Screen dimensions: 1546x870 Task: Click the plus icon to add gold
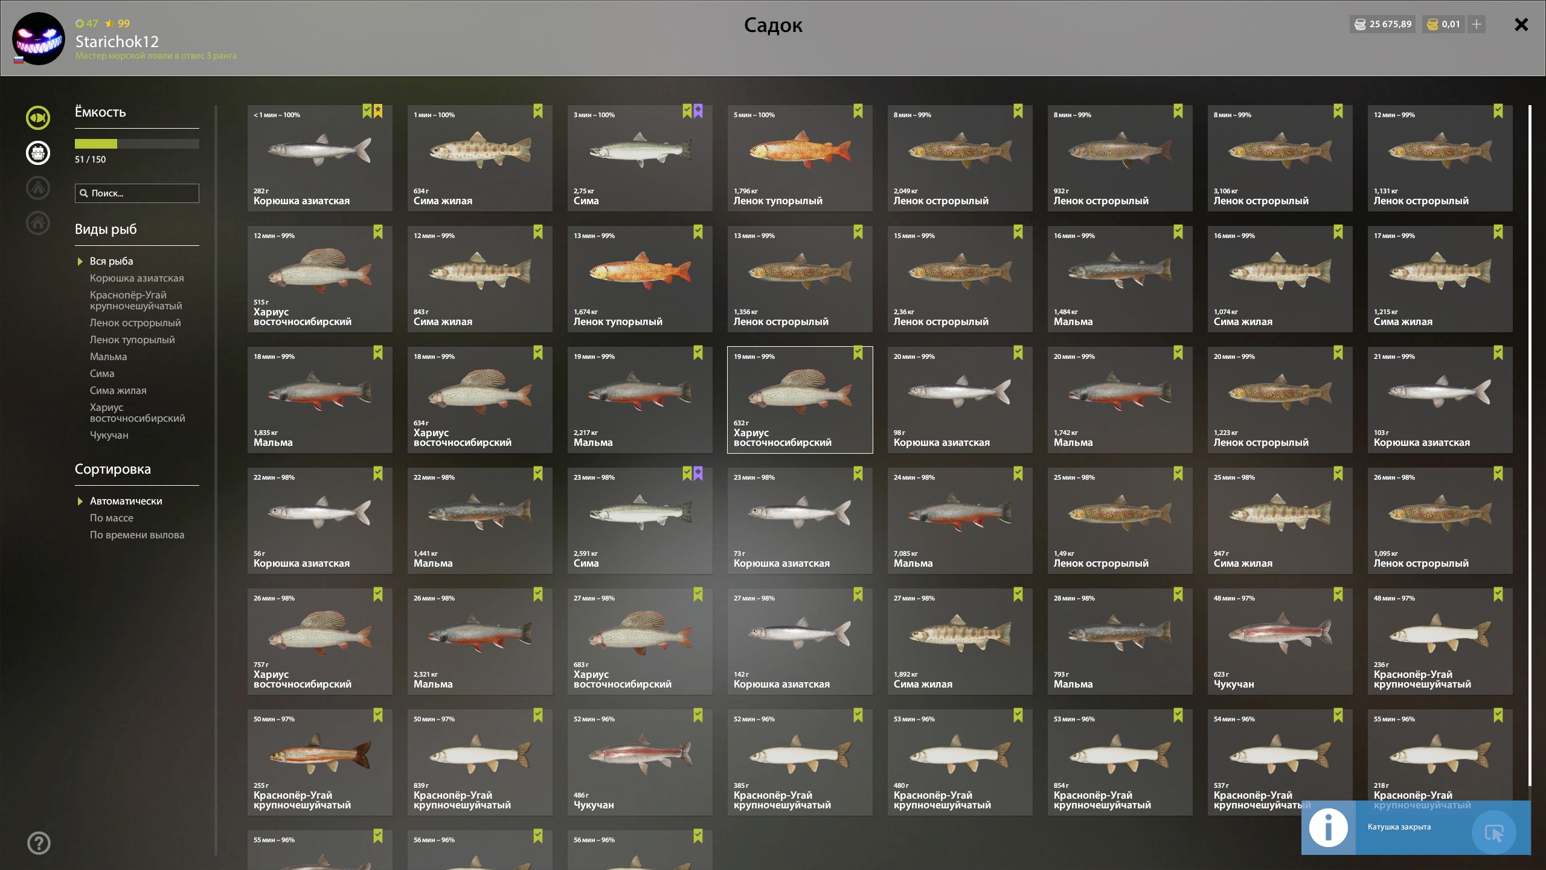[1477, 24]
